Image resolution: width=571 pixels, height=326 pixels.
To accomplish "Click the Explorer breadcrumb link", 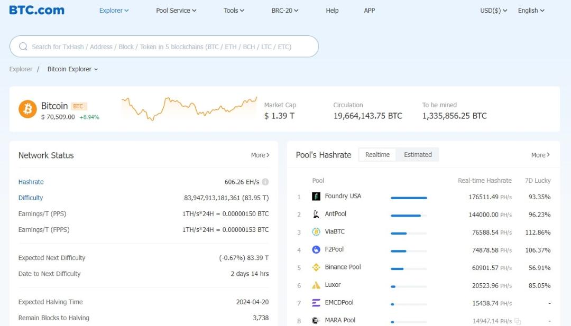I will click(21, 69).
